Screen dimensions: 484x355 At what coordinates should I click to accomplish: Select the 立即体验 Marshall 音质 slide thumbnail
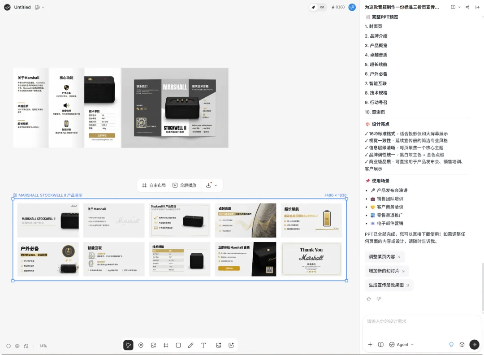(246, 259)
